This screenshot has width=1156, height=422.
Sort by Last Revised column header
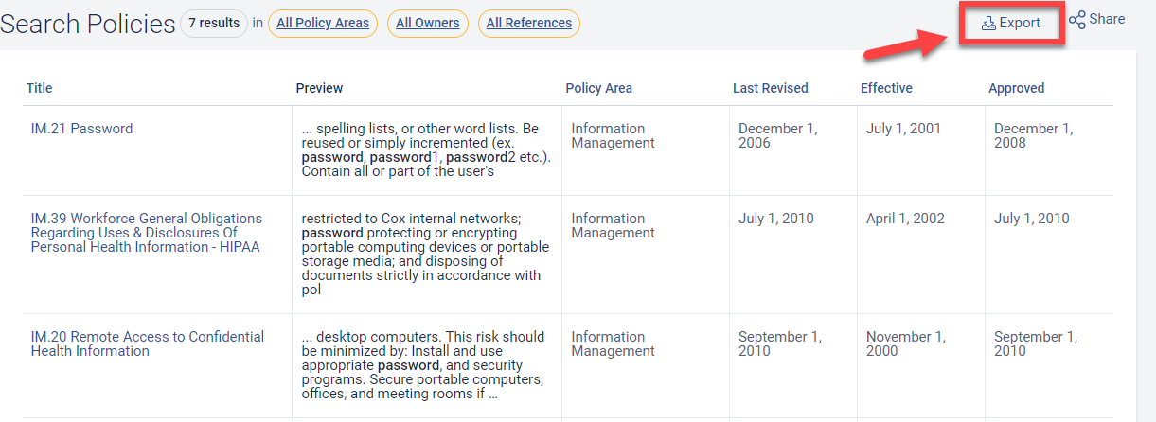point(770,88)
